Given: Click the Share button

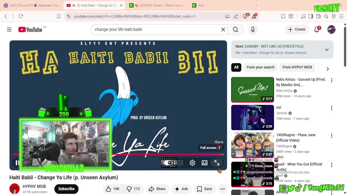Looking at the screenshot, I should (x=157, y=189).
